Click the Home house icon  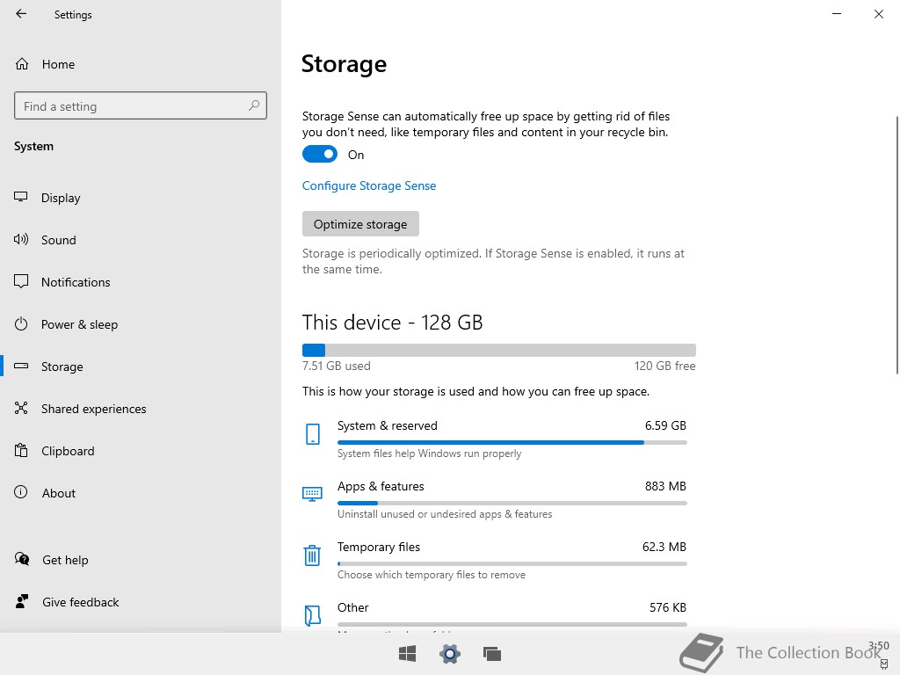[22, 63]
